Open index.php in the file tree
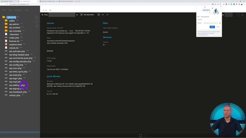The image size is (246, 138). click(14, 38)
